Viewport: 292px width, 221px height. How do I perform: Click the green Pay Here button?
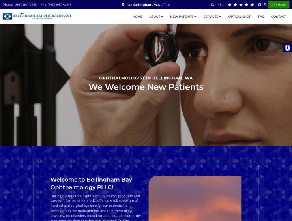pos(279,5)
